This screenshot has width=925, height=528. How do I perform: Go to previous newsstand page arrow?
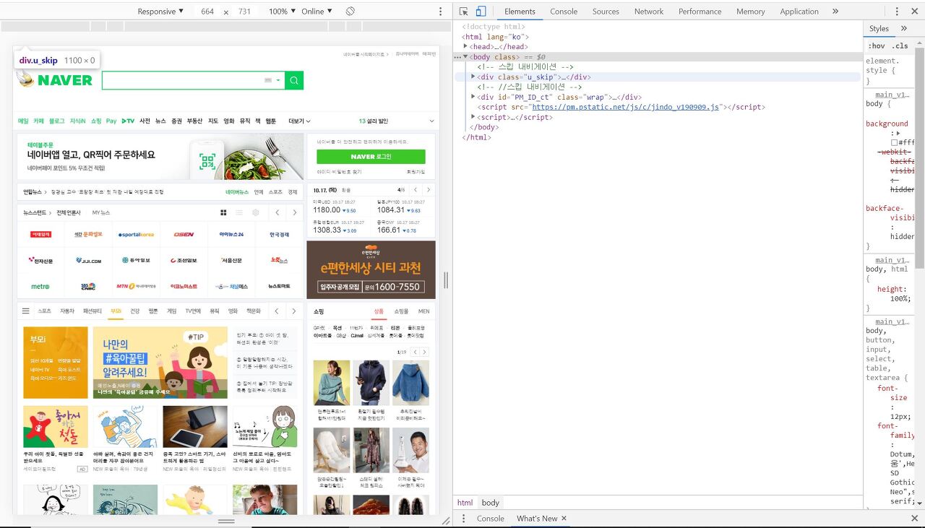(x=277, y=212)
